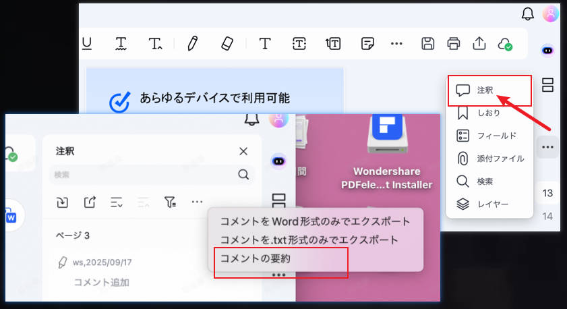Add a sticky note annotation
Viewport: 567px width, 309px height.
367,44
